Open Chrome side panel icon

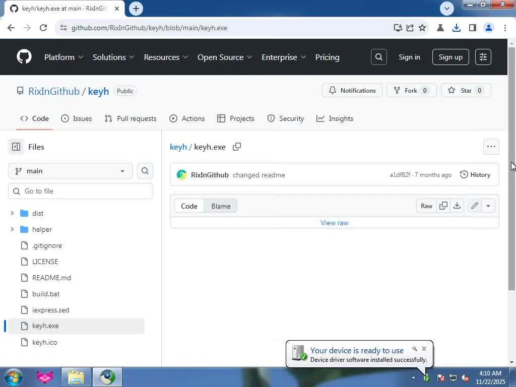(473, 28)
